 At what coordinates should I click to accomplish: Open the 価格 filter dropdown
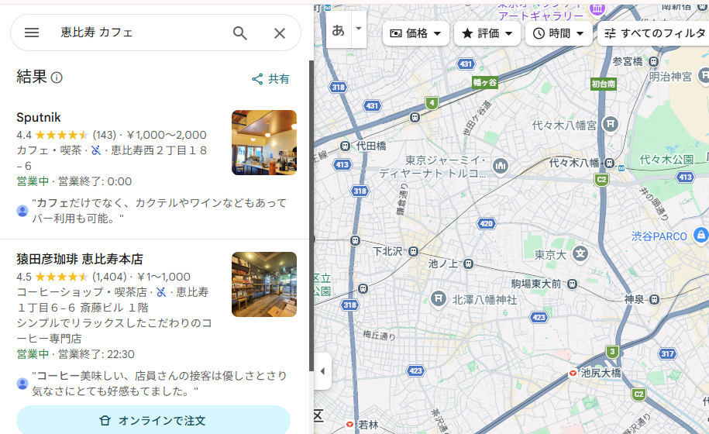416,33
